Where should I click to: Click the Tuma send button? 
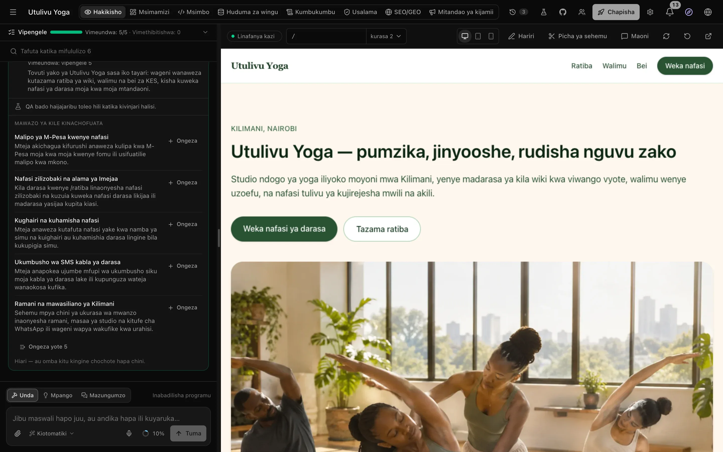188,433
